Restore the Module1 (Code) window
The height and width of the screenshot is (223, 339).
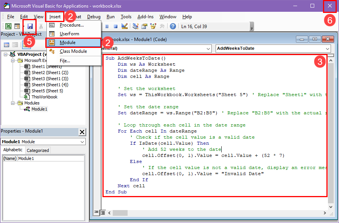[315, 39]
